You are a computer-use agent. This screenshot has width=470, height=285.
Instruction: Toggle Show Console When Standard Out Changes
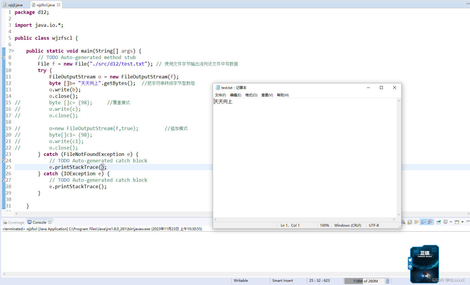click(423, 222)
